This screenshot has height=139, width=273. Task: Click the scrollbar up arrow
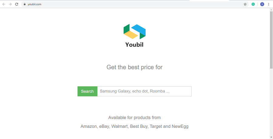271,10
